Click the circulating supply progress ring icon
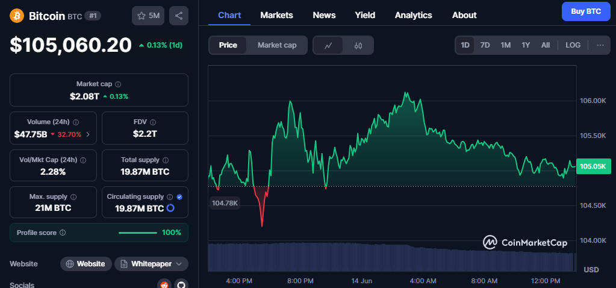The height and width of the screenshot is (288, 616). pyautogui.click(x=170, y=208)
